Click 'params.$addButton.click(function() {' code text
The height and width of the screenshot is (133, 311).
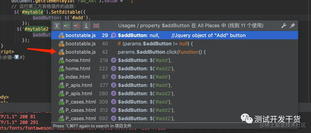pos(162,52)
